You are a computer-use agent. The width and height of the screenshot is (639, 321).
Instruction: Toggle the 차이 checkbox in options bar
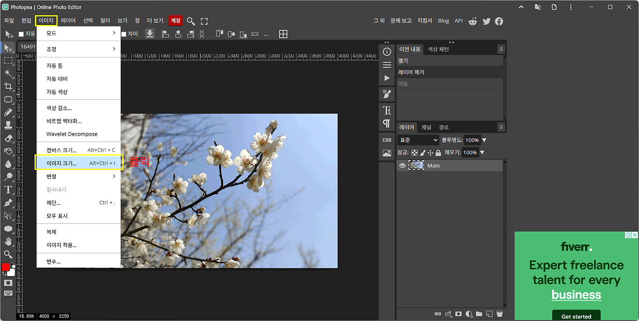[x=124, y=34]
